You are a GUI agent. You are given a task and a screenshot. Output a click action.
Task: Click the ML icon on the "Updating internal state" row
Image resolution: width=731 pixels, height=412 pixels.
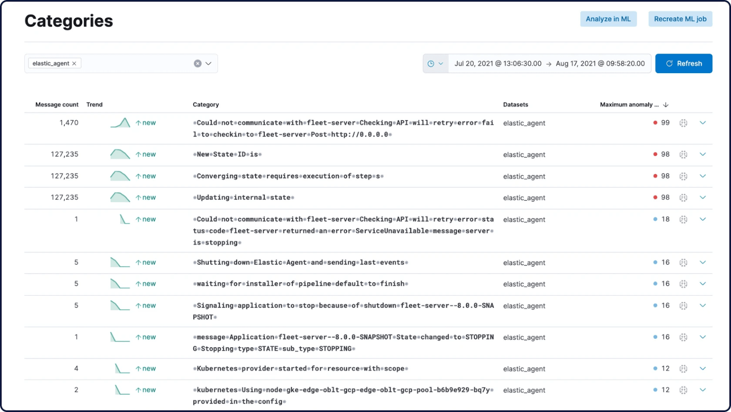tap(683, 198)
